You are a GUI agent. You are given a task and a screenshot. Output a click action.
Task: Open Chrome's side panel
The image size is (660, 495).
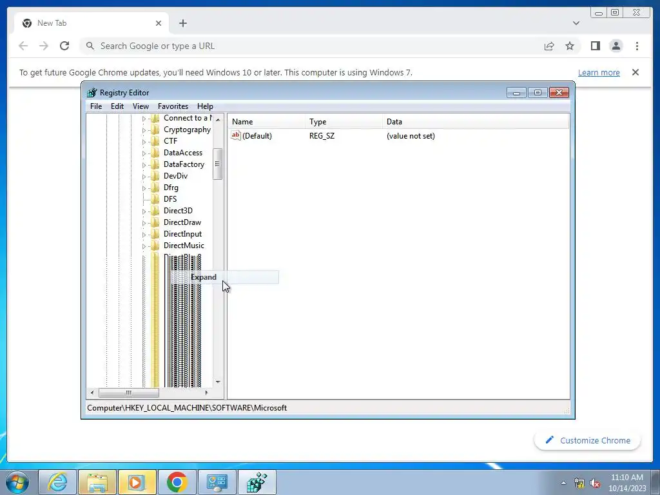(x=595, y=46)
